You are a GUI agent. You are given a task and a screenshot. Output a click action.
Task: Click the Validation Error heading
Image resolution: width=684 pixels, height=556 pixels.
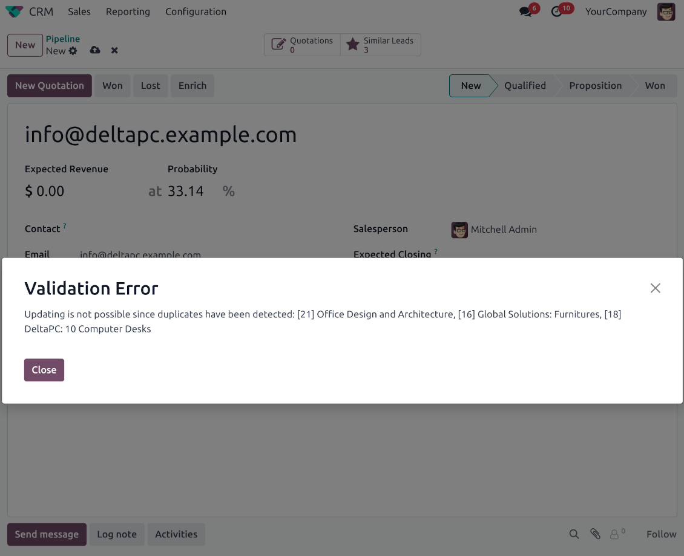(91, 289)
